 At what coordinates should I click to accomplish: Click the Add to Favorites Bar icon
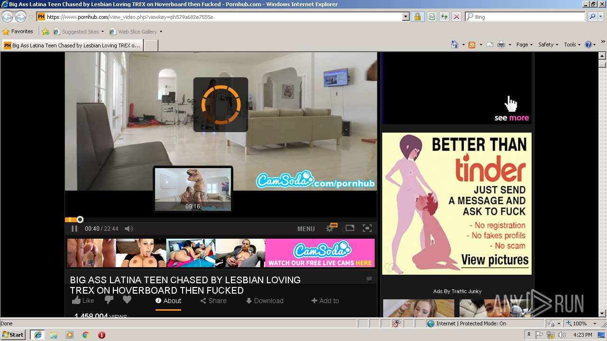pos(46,32)
